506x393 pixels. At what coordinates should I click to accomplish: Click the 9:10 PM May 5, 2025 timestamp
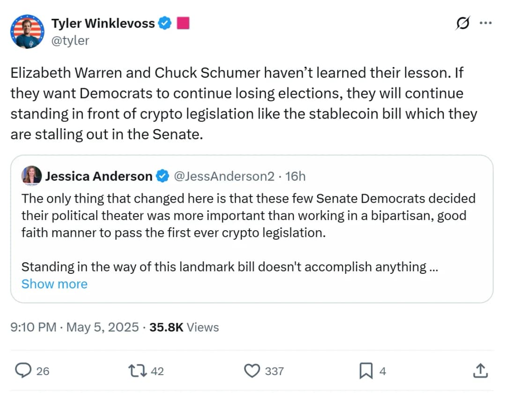click(74, 327)
